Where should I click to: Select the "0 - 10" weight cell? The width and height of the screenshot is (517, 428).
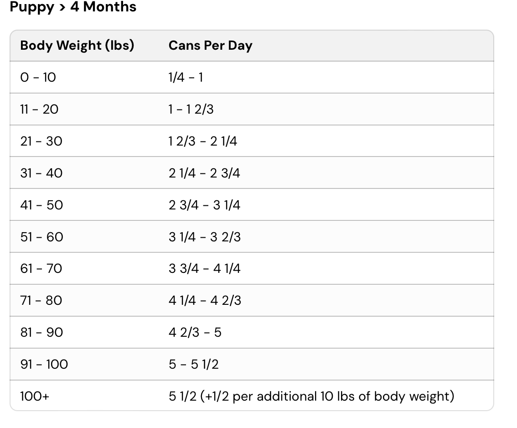pyautogui.click(x=38, y=78)
